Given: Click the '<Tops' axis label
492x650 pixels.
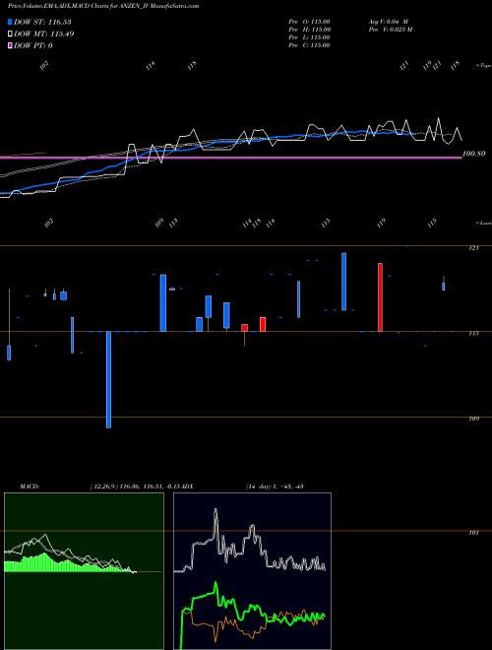Looking at the screenshot, I should tap(483, 66).
